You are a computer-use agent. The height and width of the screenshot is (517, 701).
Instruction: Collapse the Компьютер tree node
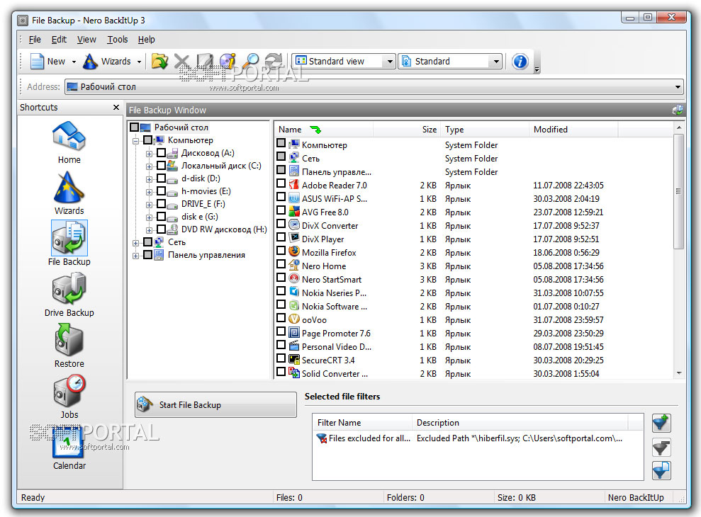pos(135,141)
